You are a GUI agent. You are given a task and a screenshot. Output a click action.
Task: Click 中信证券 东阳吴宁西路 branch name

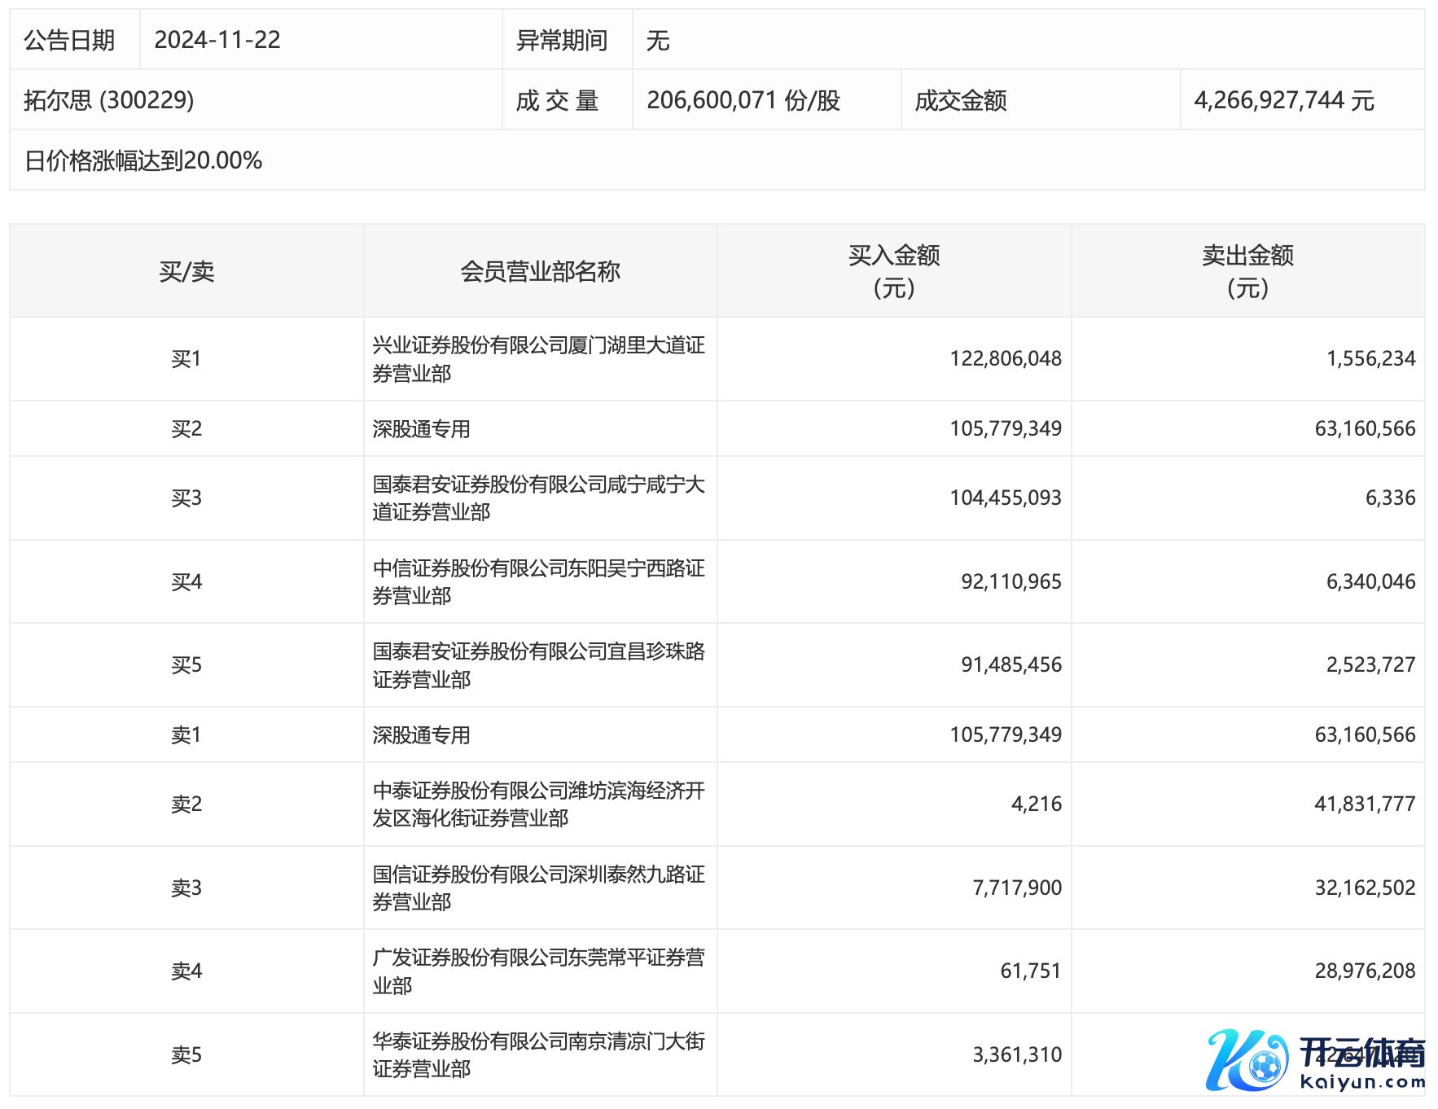[537, 582]
